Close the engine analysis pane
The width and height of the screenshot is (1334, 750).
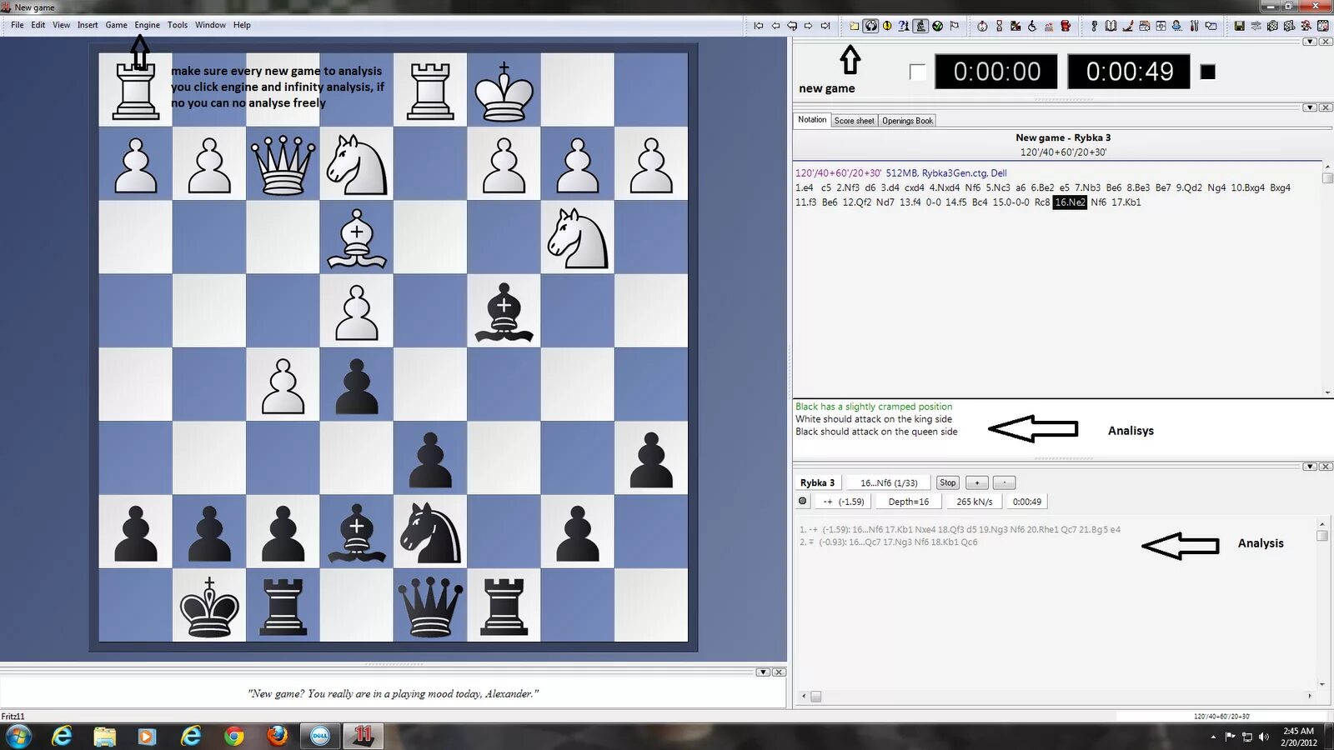1325,467
